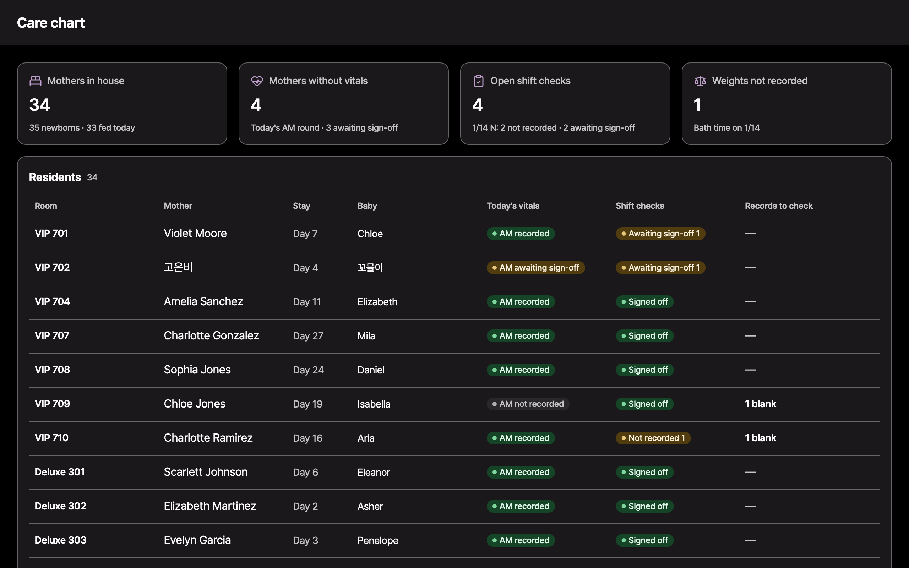The height and width of the screenshot is (568, 909).
Task: Click Elizabeth Martinez in the table
Action: coord(209,506)
